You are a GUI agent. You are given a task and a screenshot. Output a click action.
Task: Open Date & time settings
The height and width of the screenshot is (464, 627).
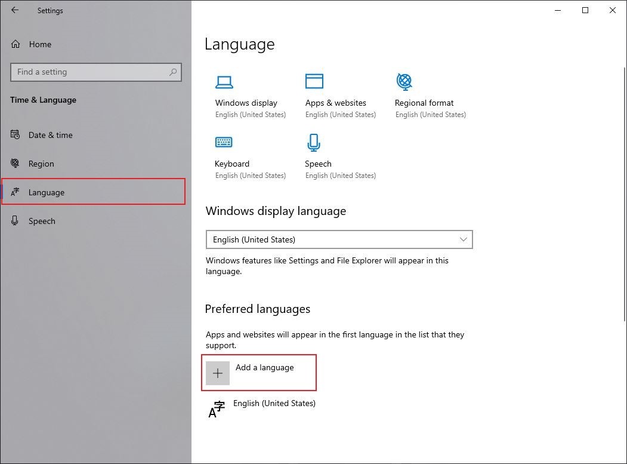pos(50,135)
